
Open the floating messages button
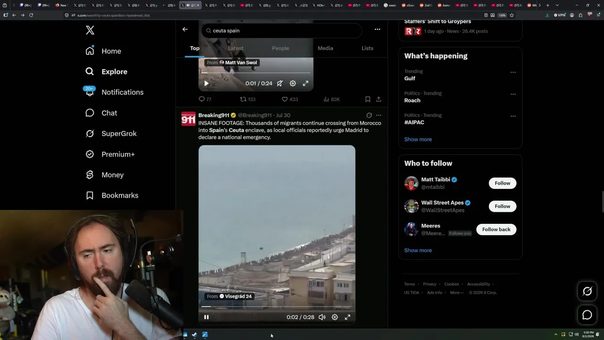pyautogui.click(x=587, y=315)
